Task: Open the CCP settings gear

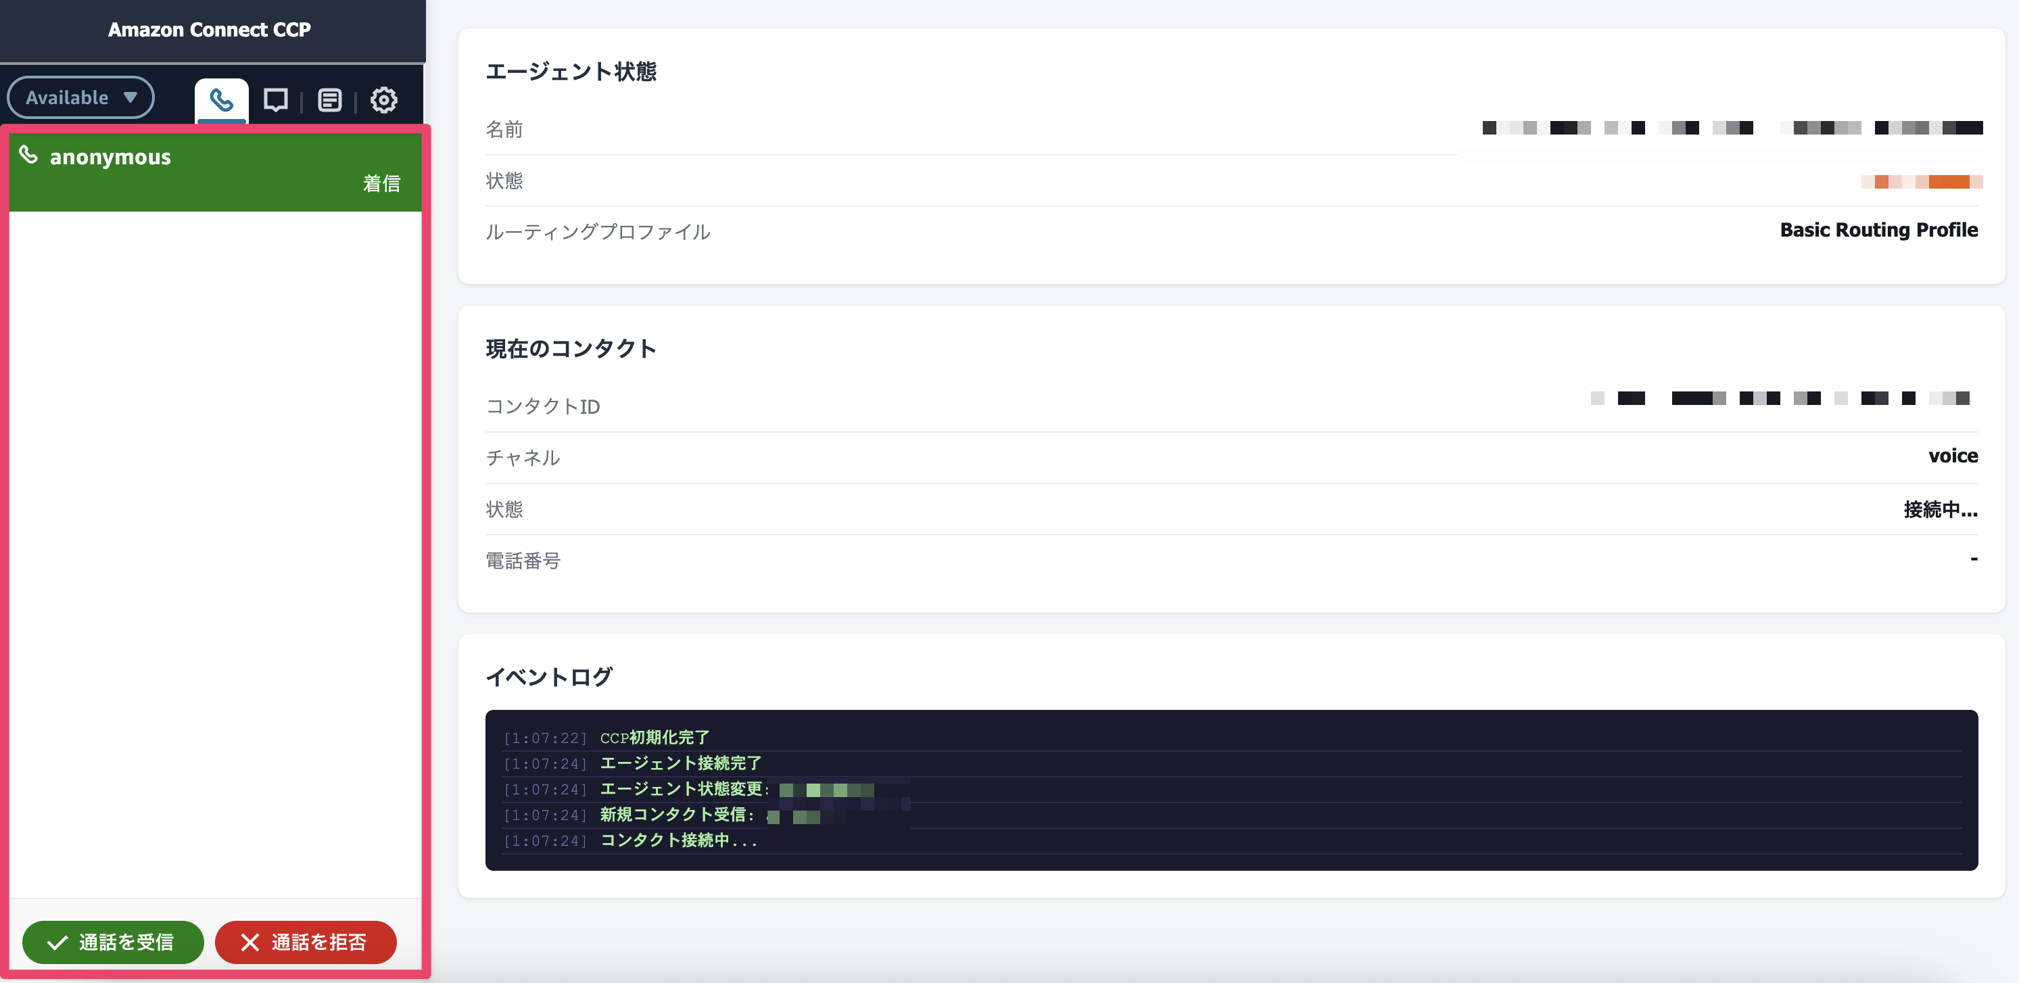Action: coord(383,99)
